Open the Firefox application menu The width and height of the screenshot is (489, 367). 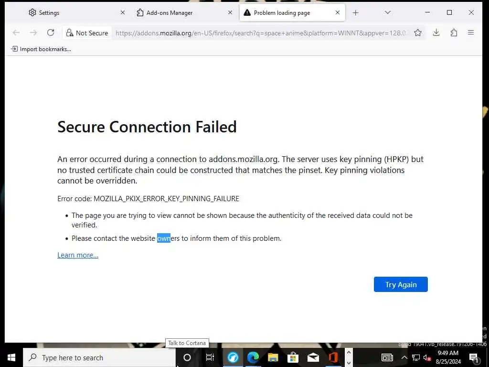tap(471, 32)
